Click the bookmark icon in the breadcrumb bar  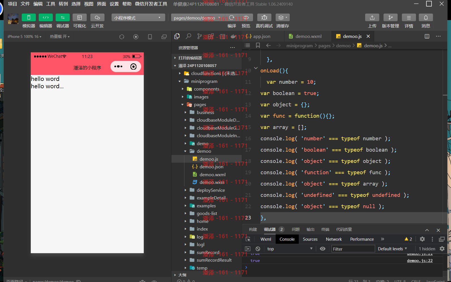(258, 46)
